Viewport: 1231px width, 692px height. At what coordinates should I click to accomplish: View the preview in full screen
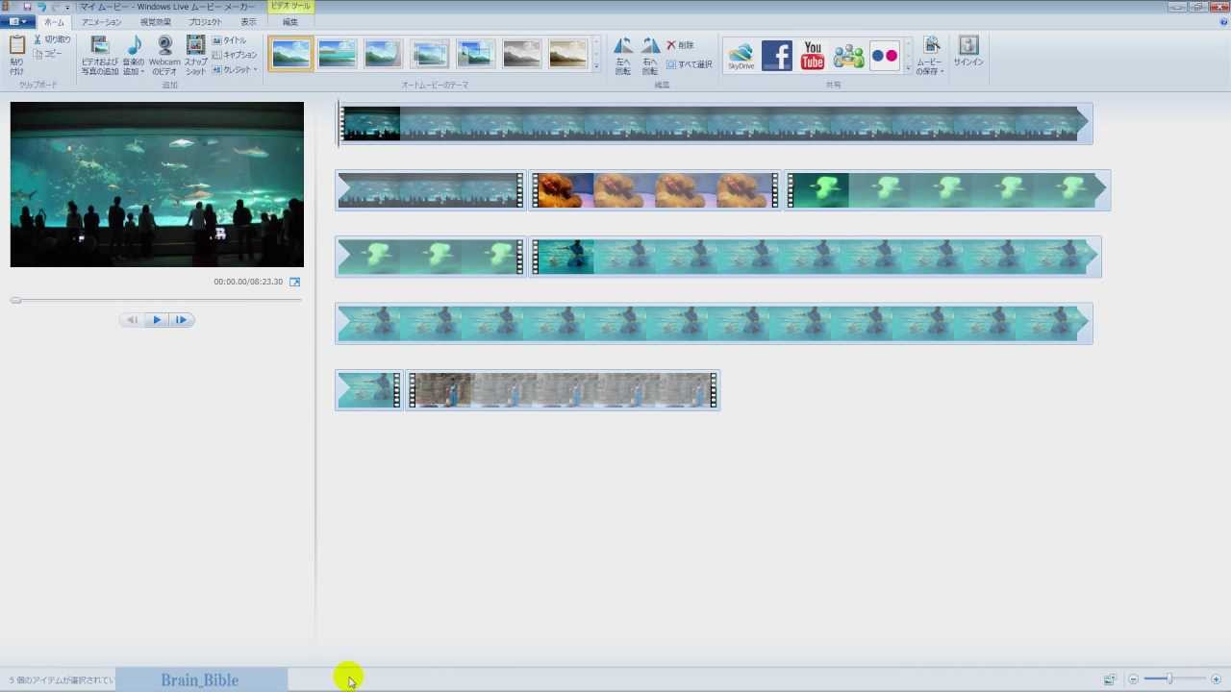tap(295, 282)
